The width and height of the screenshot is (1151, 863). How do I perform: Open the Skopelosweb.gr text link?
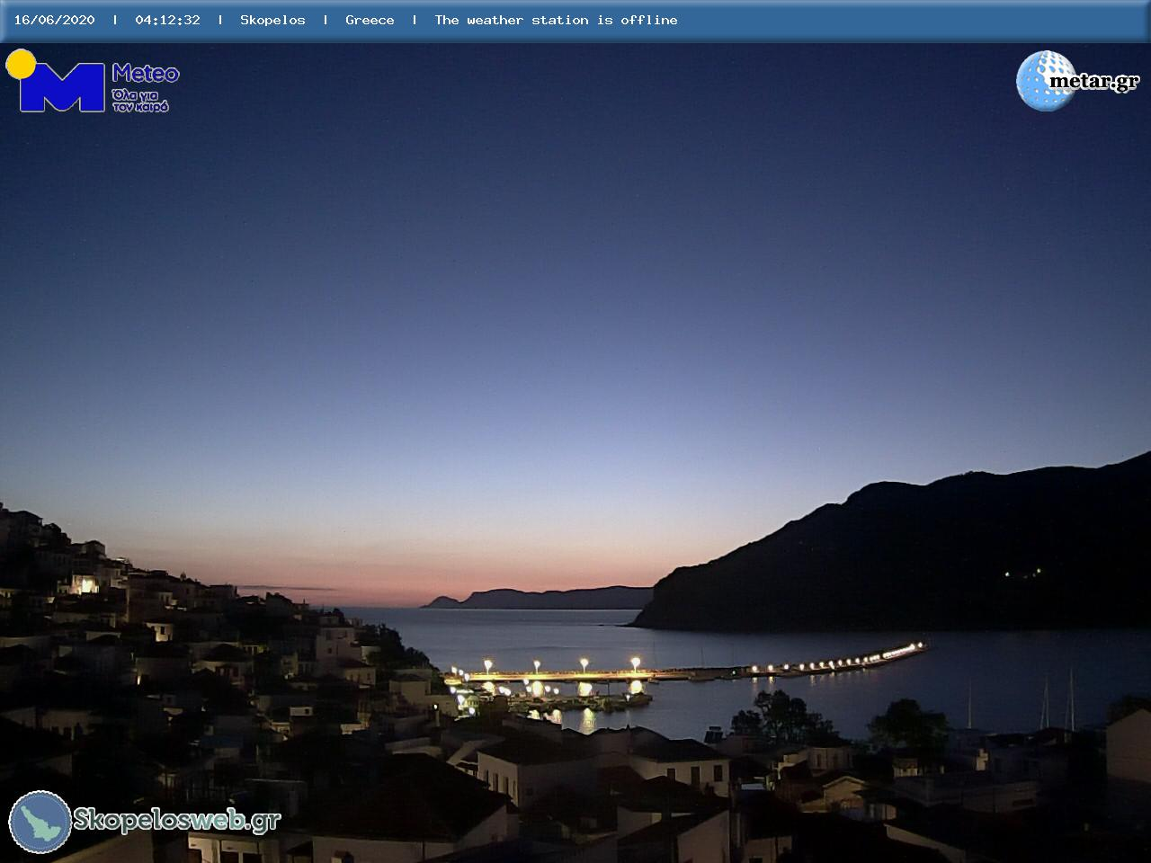click(x=177, y=820)
